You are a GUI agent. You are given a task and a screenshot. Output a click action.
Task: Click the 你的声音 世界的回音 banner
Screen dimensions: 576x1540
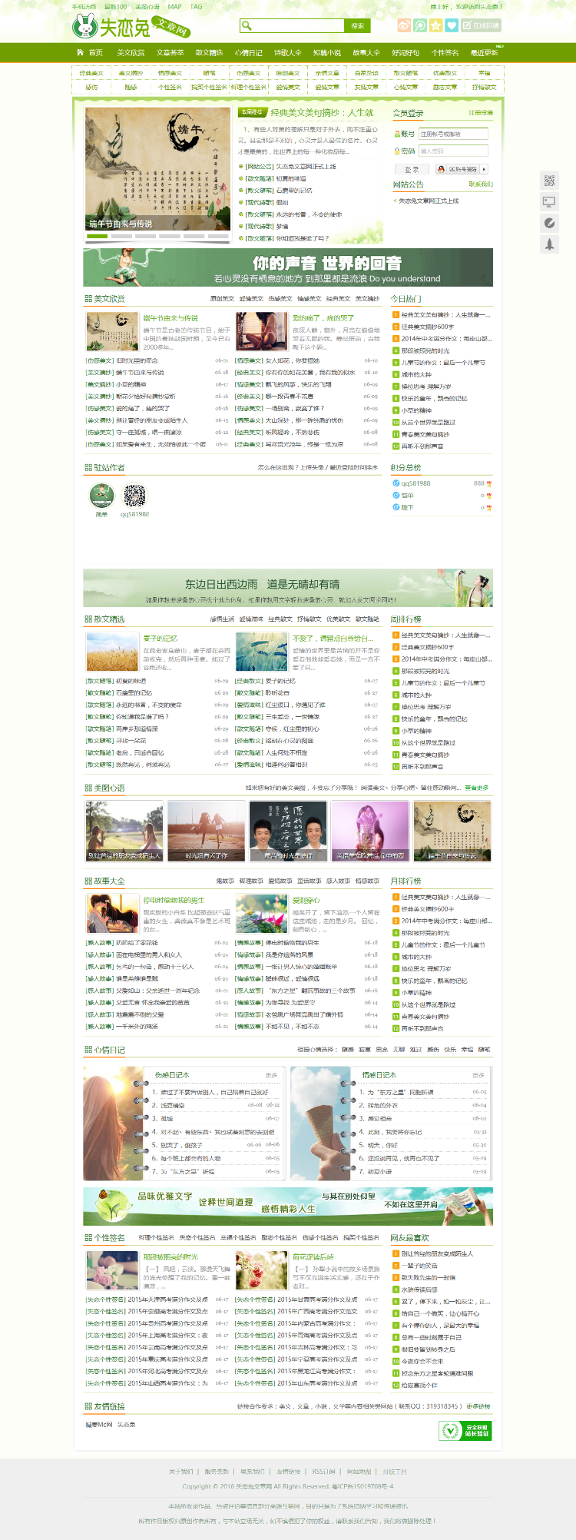[288, 267]
